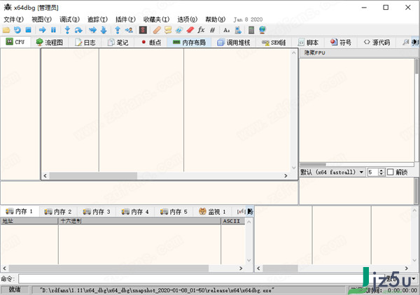Open the Patches band-aid icon
The width and height of the screenshot is (420, 295).
click(x=157, y=30)
